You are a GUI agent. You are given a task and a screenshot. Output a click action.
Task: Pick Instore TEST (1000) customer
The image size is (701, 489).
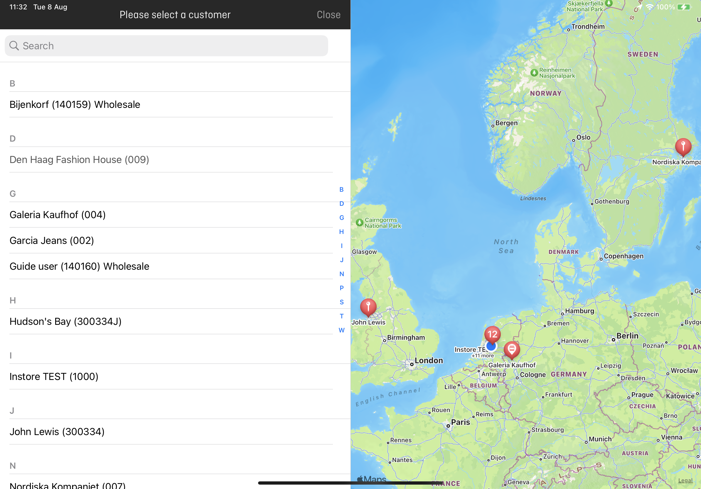click(x=54, y=376)
